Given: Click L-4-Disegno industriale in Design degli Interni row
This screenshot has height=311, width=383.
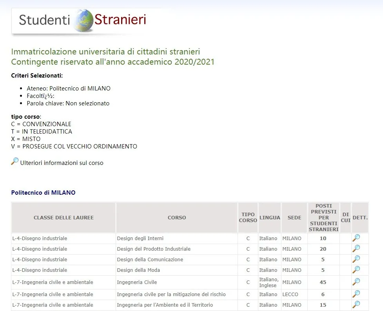Looking at the screenshot, I should (x=40, y=238).
